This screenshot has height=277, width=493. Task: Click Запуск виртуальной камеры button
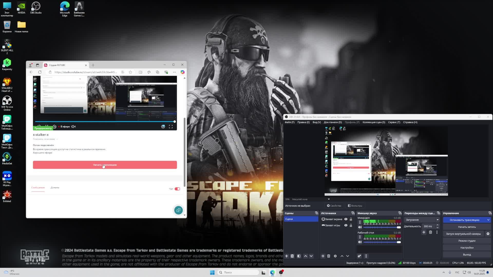tap(463, 234)
